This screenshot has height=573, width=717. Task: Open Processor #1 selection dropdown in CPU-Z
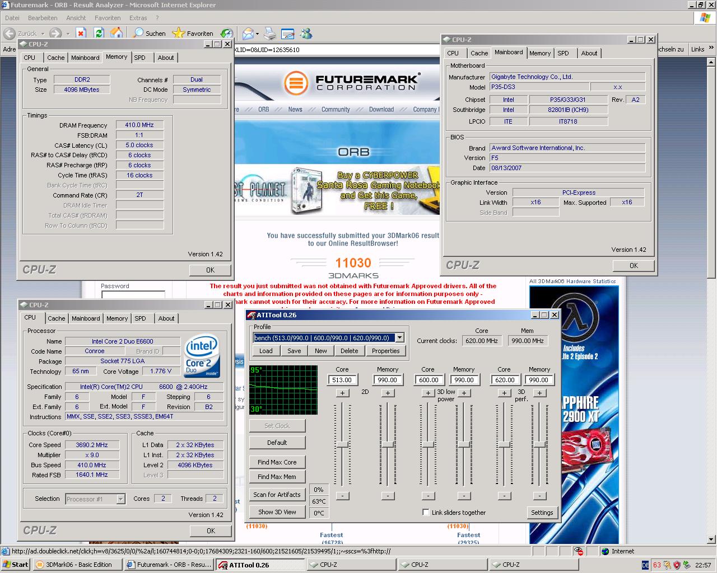click(120, 499)
